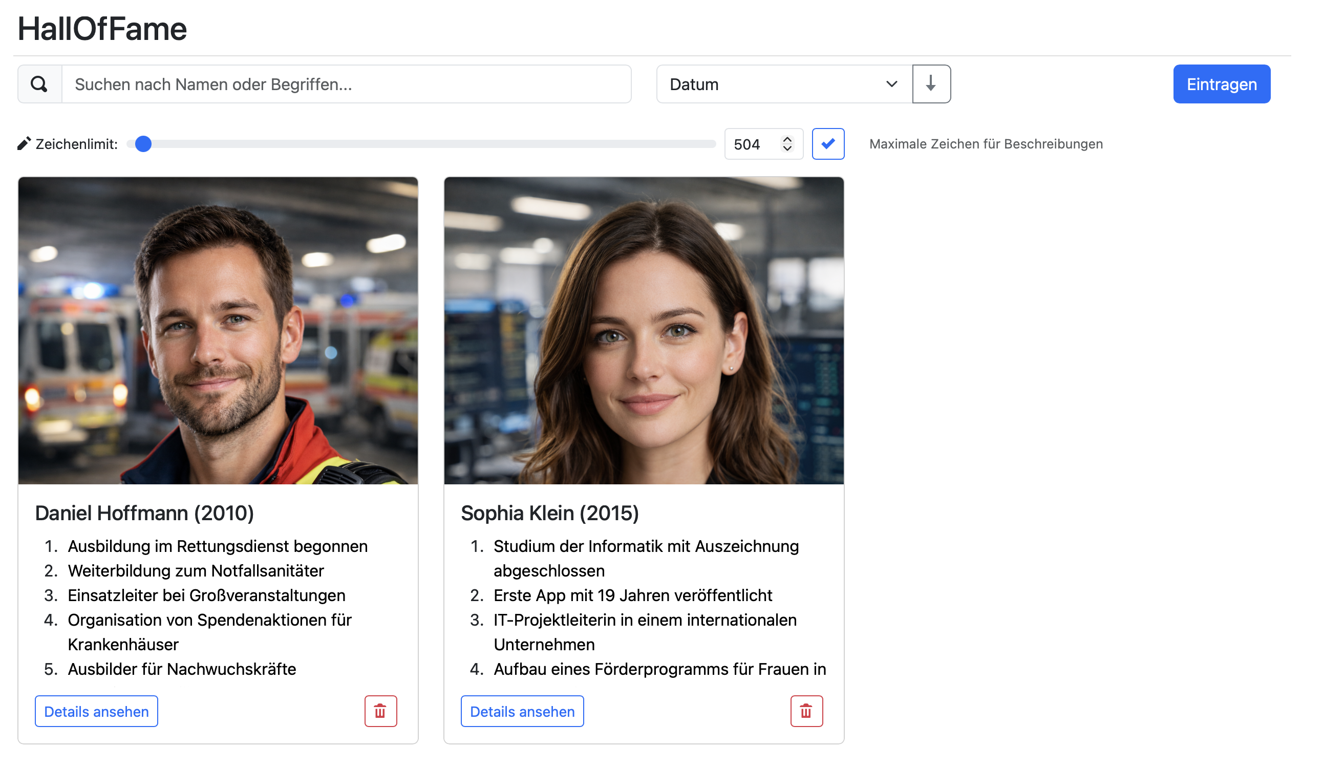Click the HallOfFame page title

click(x=102, y=29)
